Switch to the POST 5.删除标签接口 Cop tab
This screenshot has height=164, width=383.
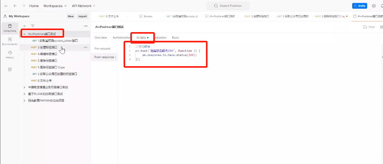click(x=331, y=16)
